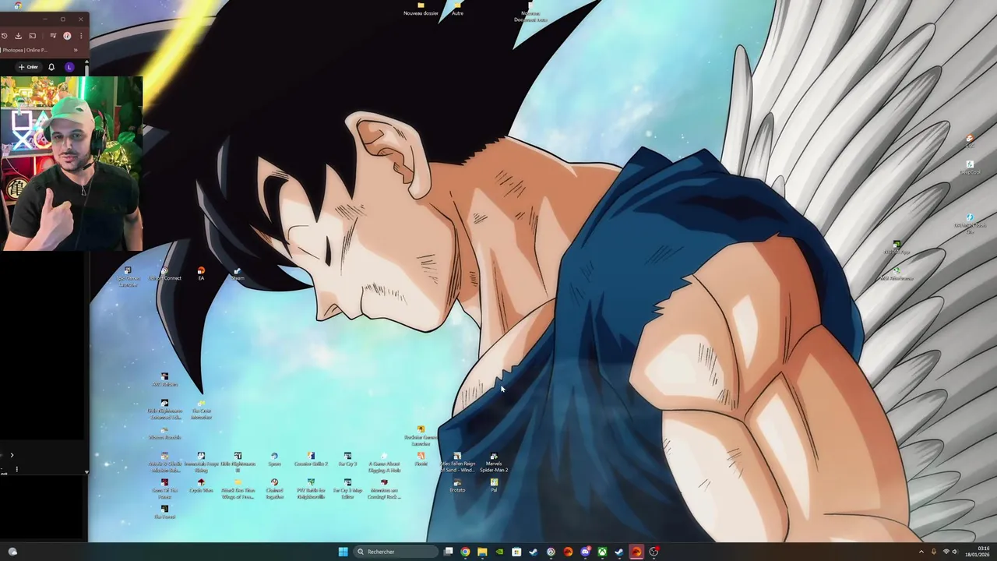
Task: Open the Ubisoft Connect desktop shortcut
Action: coord(164,274)
